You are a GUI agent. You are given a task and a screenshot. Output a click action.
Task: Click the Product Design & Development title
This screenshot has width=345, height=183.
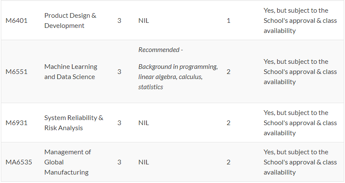pos(70,21)
